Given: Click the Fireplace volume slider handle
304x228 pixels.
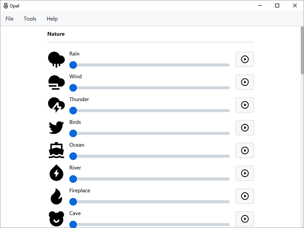Looking at the screenshot, I should 73,202.
